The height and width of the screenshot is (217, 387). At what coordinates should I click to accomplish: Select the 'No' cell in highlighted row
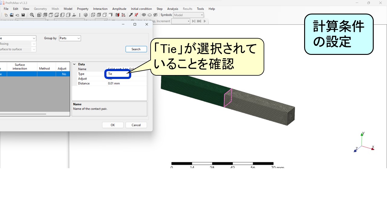tap(63, 74)
